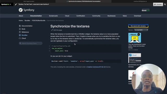This screenshot has height=94, width=167.
Task: Click the Documentation sidebar icon
Action: [20, 26]
